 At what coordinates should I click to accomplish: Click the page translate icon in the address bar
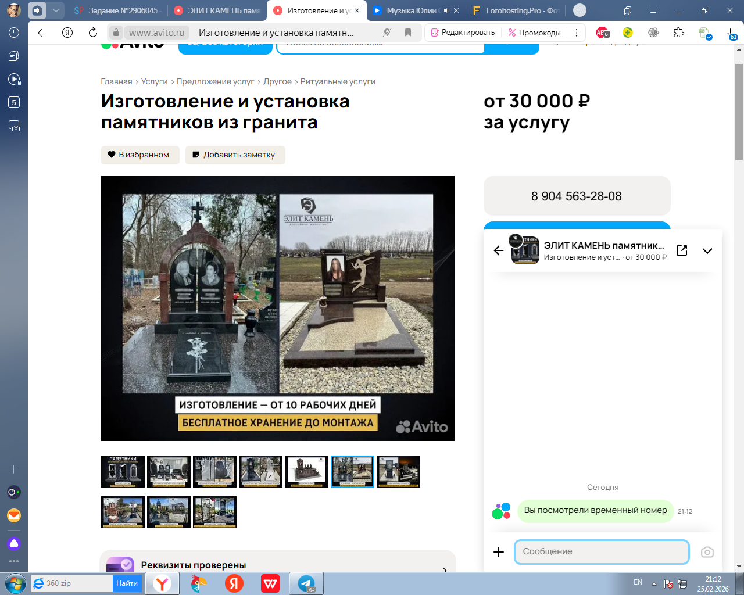tap(387, 33)
